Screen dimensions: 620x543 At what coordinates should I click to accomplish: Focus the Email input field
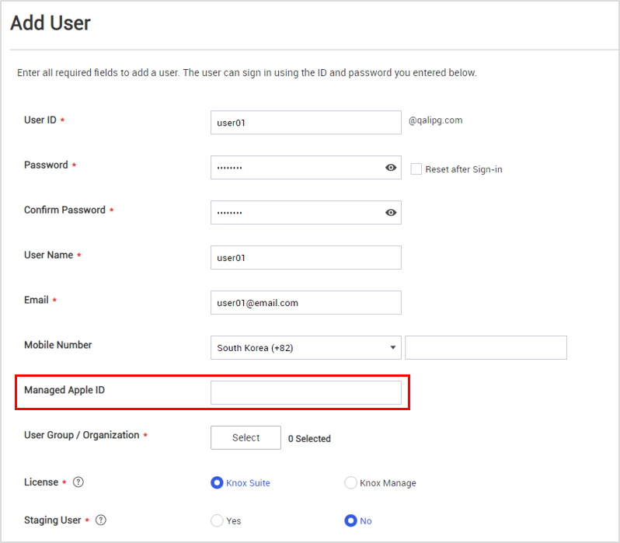pos(306,303)
